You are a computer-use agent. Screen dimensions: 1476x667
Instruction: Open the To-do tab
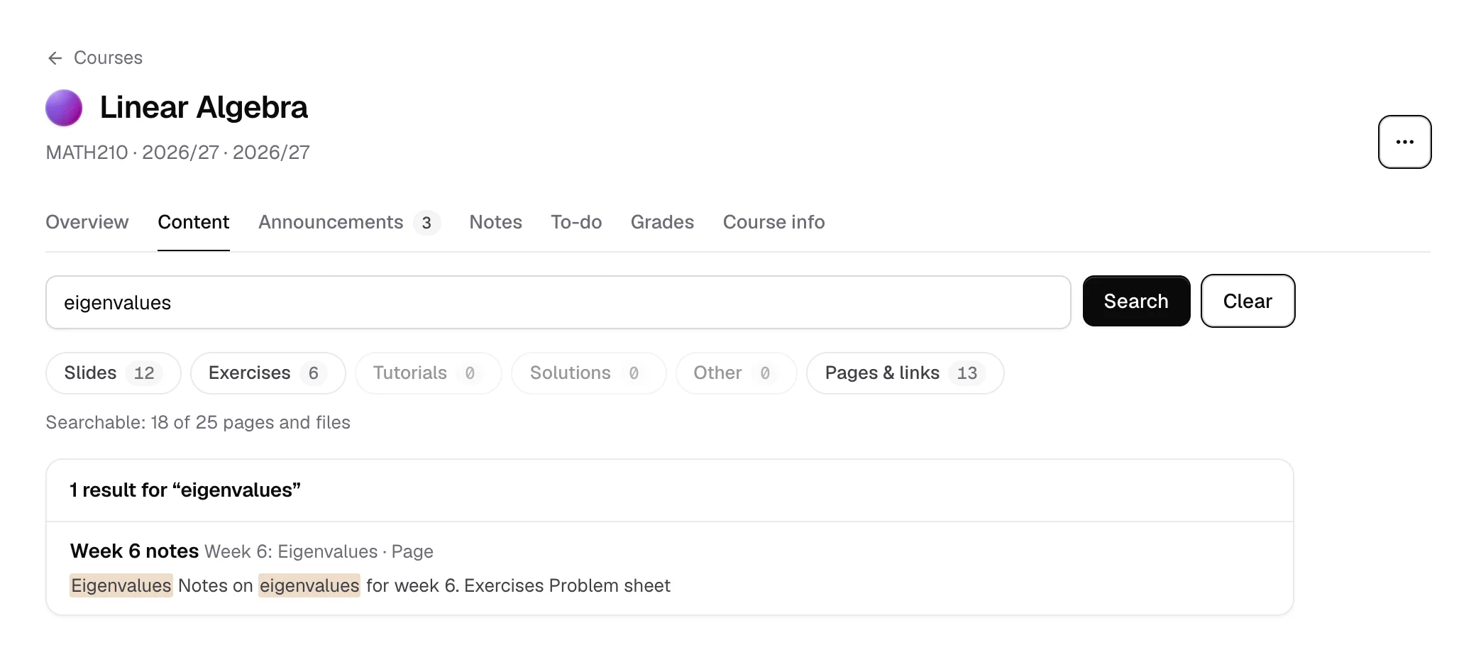tap(576, 222)
